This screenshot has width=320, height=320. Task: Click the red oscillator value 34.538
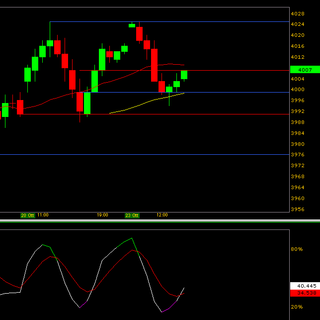pos(305,293)
